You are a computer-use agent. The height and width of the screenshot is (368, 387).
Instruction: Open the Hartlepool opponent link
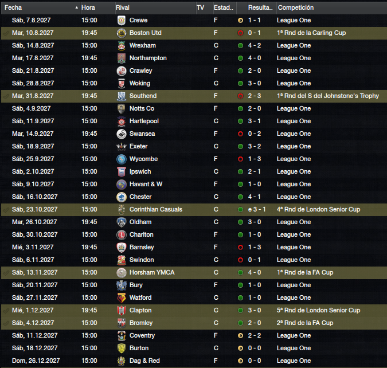pos(144,121)
